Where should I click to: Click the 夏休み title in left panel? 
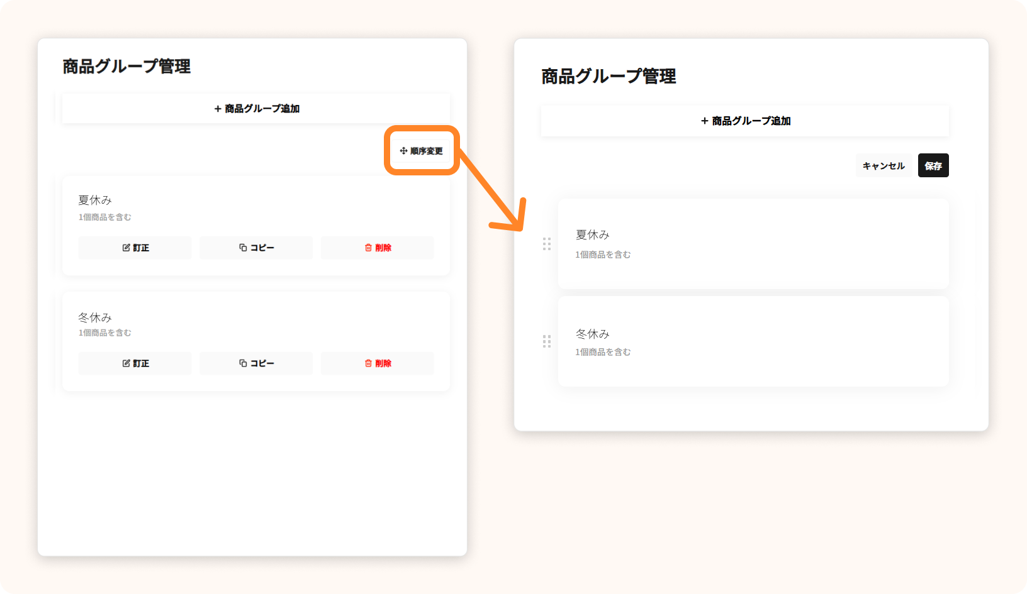95,200
